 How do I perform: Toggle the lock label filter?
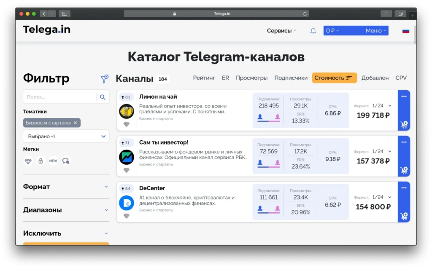(40, 161)
